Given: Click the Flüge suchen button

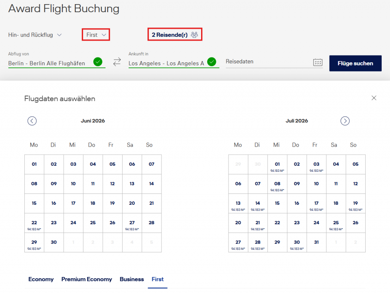Looking at the screenshot, I should tap(355, 63).
